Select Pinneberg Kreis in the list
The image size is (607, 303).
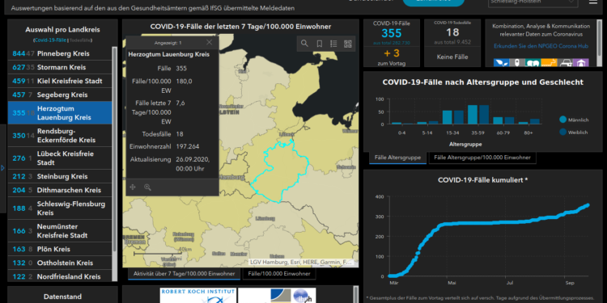[60, 53]
